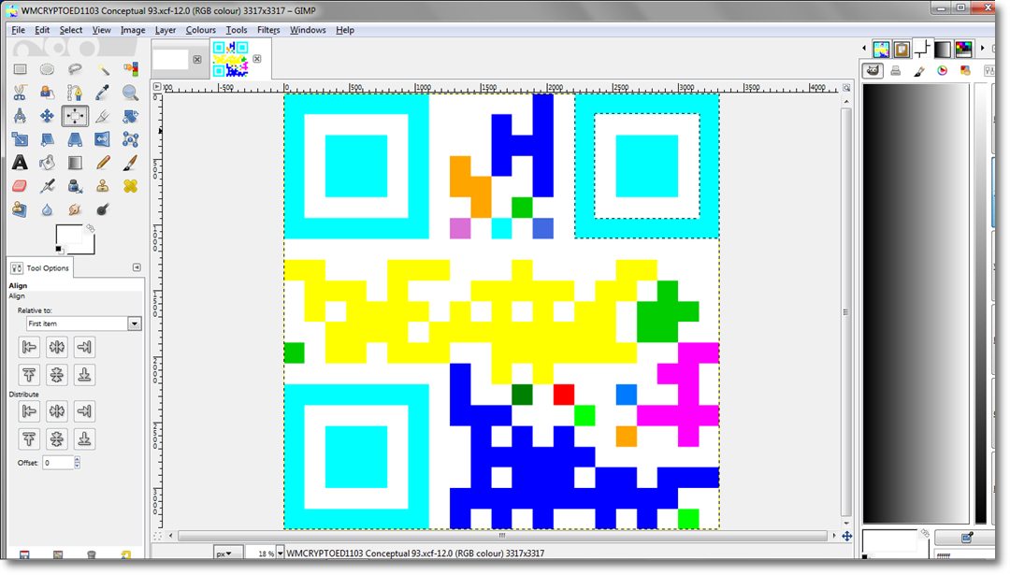The height and width of the screenshot is (575, 1010).
Task: Select the Move tool
Action: point(47,116)
